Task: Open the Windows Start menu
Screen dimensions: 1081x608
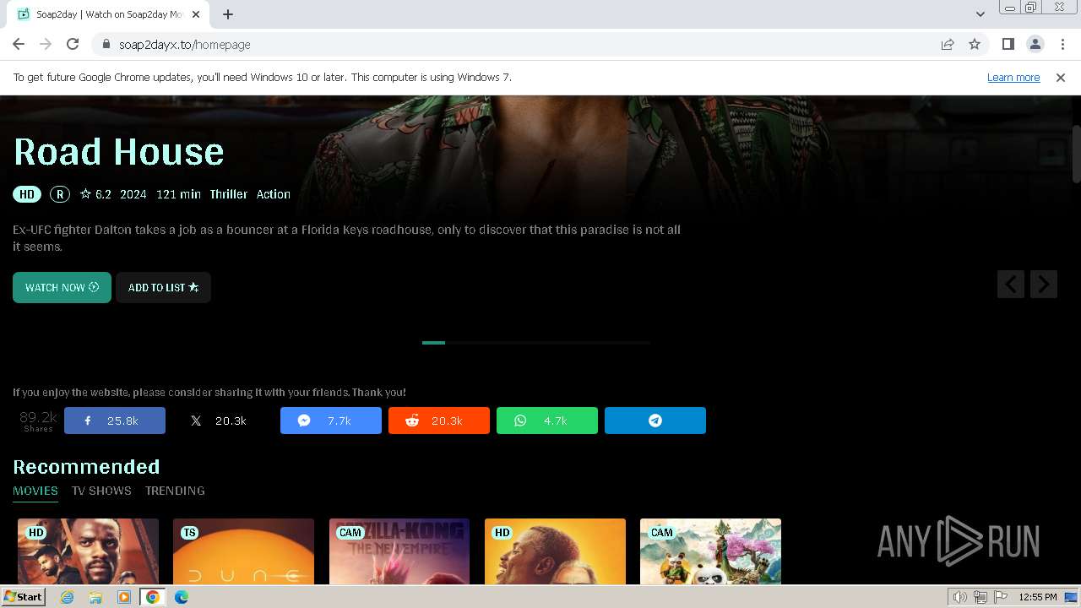Action: pos(24,597)
